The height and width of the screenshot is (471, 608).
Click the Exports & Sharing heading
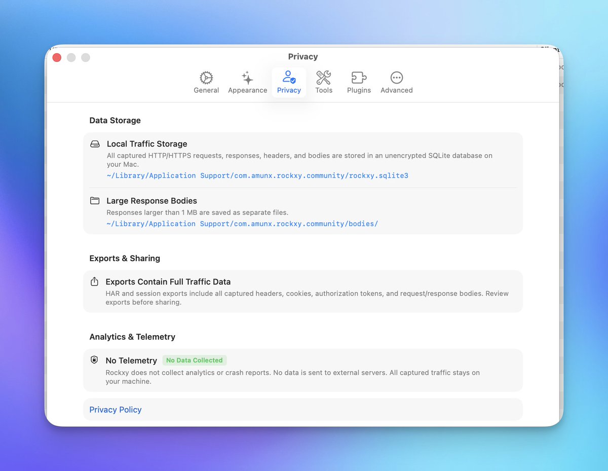click(x=125, y=258)
